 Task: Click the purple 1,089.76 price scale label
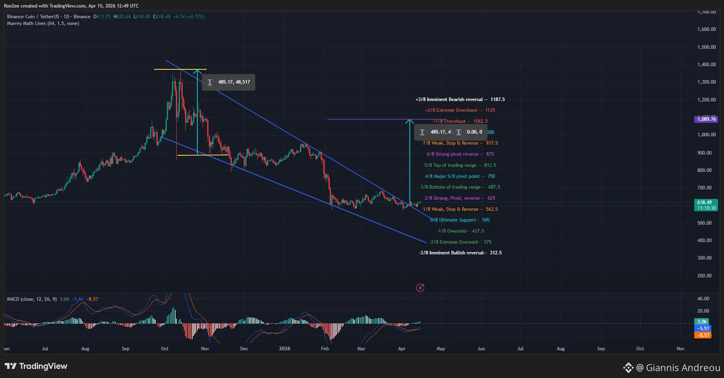pyautogui.click(x=707, y=119)
